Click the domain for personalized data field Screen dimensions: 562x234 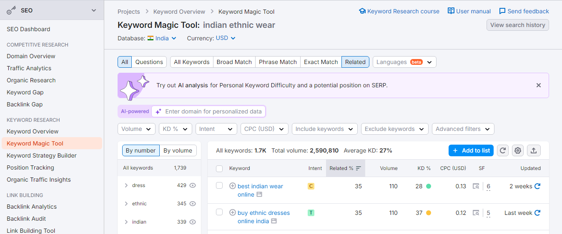208,111
